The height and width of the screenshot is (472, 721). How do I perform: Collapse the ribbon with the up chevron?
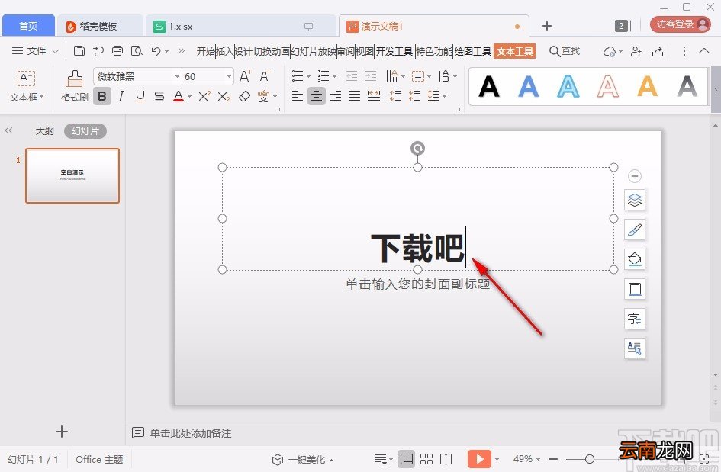click(704, 50)
